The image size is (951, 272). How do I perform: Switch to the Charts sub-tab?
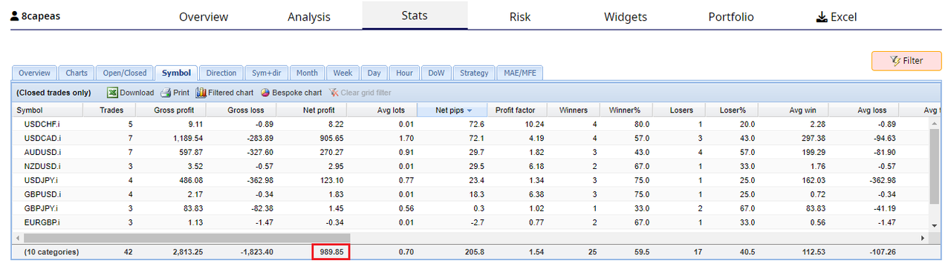tap(76, 73)
